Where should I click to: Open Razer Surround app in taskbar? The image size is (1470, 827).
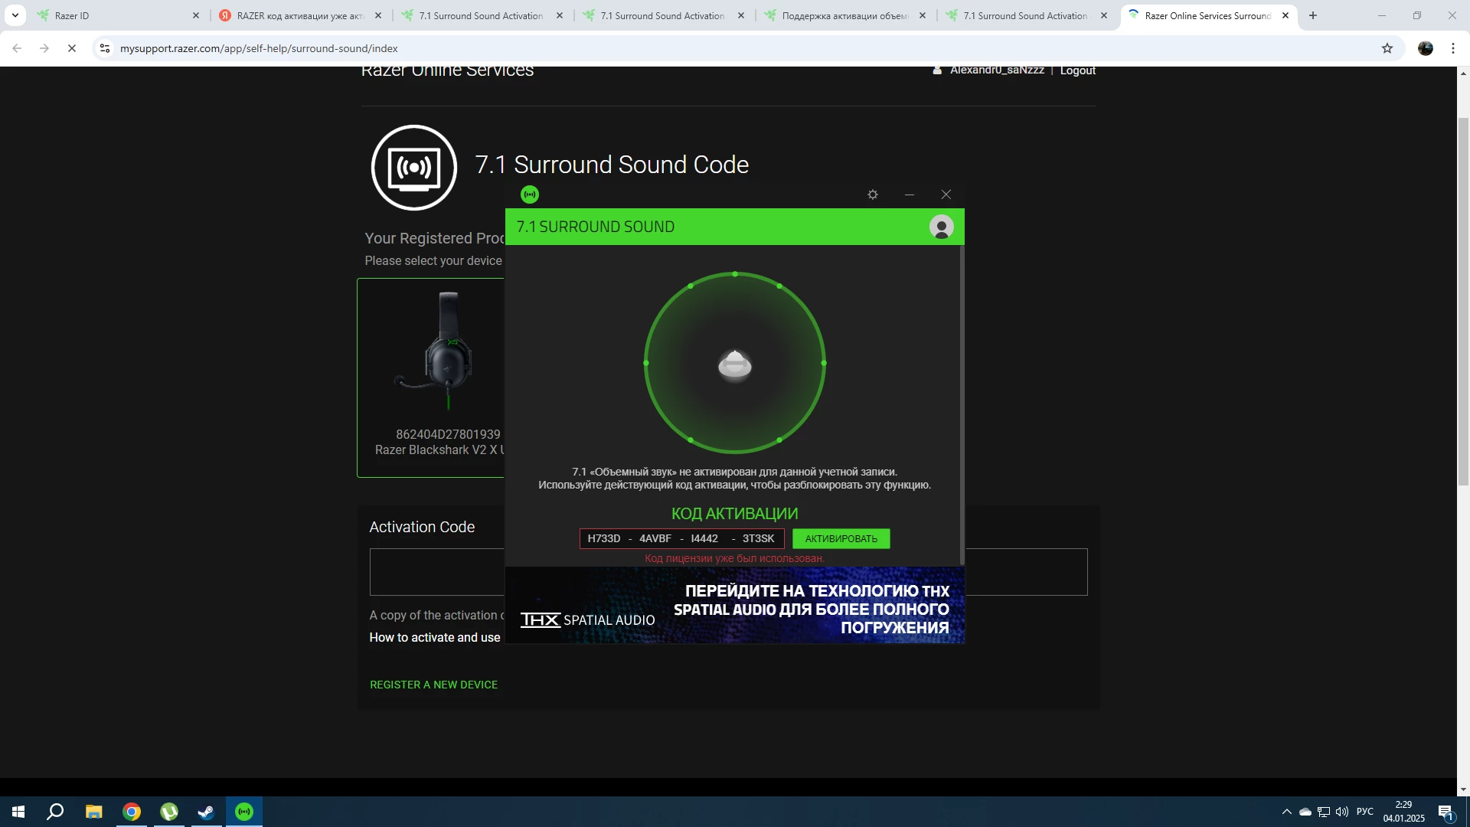[x=244, y=812]
